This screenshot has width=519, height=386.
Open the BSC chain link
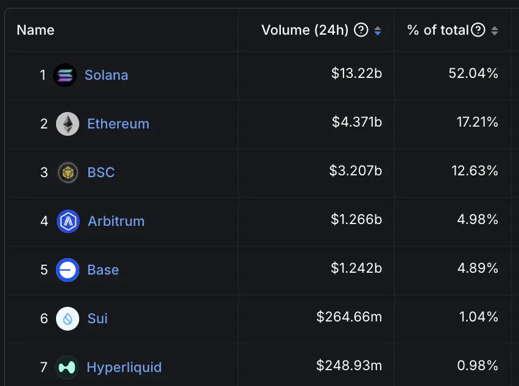coord(101,172)
